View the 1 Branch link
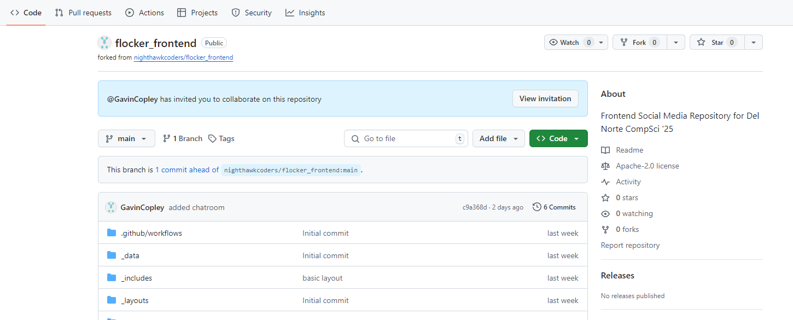Viewport: 793px width, 320px height. tap(183, 138)
